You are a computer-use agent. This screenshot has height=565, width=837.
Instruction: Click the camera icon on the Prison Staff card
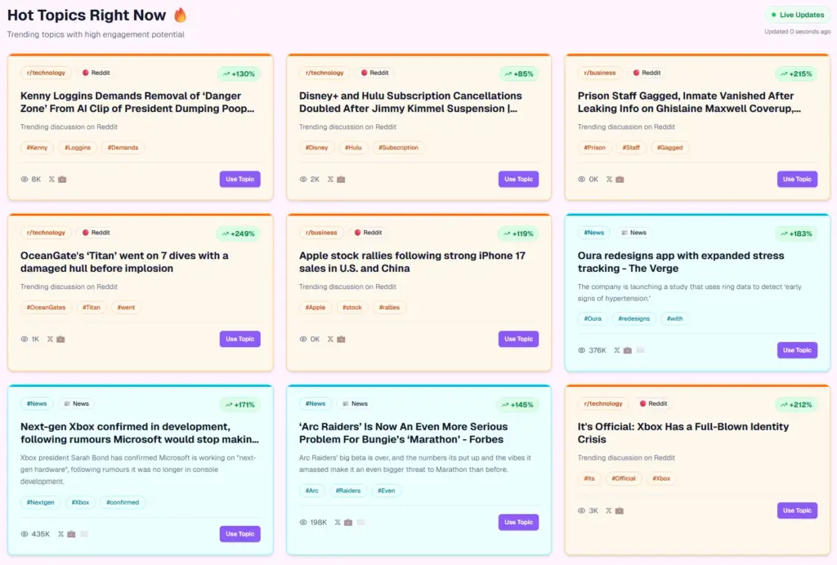pyautogui.click(x=621, y=179)
